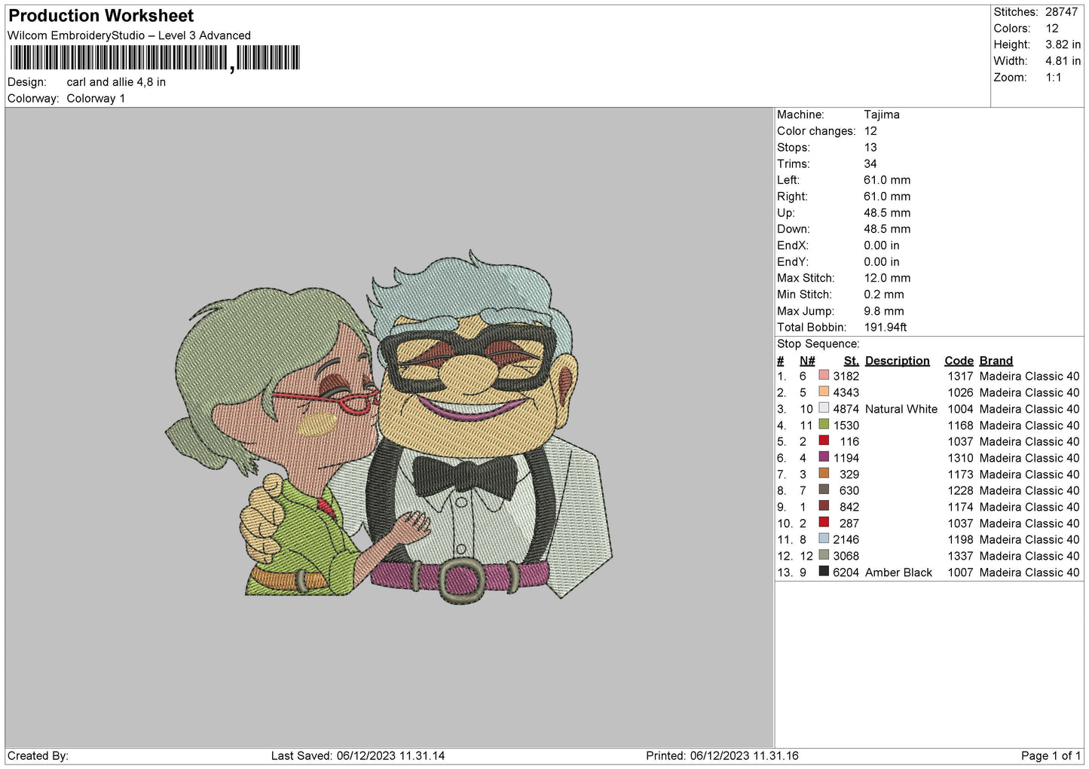The image size is (1089, 769).
Task: Click the barcode below the worksheet title
Action: (x=154, y=58)
